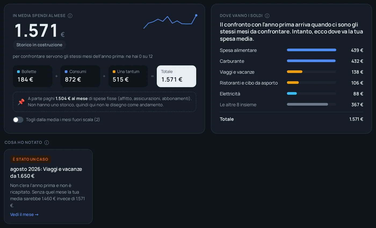The width and height of the screenshot is (376, 228).
Task: Click the 'È stato un caso' tag
Action: point(30,159)
